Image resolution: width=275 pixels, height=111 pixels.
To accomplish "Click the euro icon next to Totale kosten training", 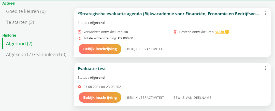I will [x=79, y=38].
